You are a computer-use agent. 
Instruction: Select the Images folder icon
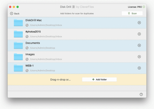pos(18,57)
